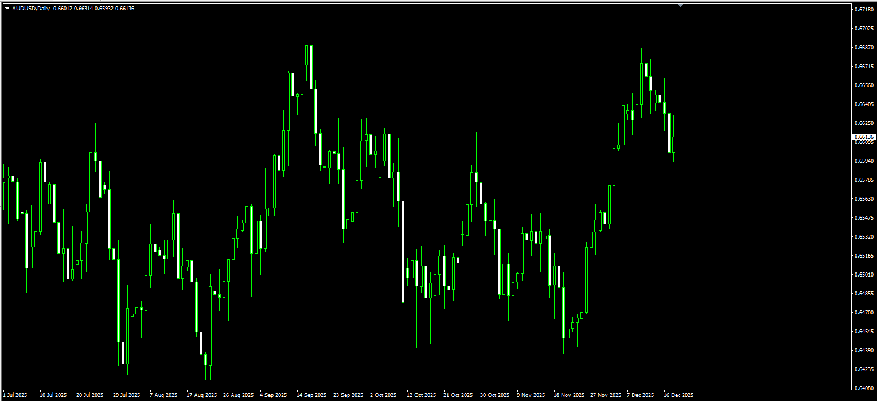Click the 30 Oct 2025 date label
This screenshot has width=877, height=401.
pos(494,395)
